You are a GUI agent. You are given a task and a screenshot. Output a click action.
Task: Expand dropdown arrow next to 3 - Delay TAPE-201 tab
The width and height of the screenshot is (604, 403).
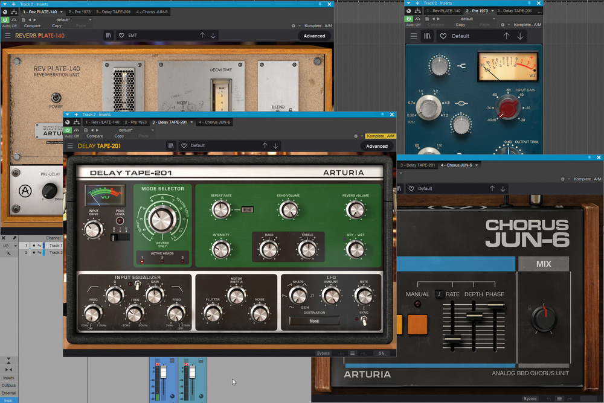192,122
